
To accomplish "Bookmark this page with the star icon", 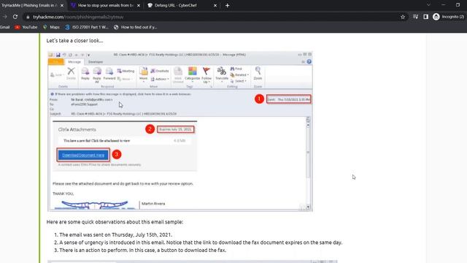I will click(403, 17).
